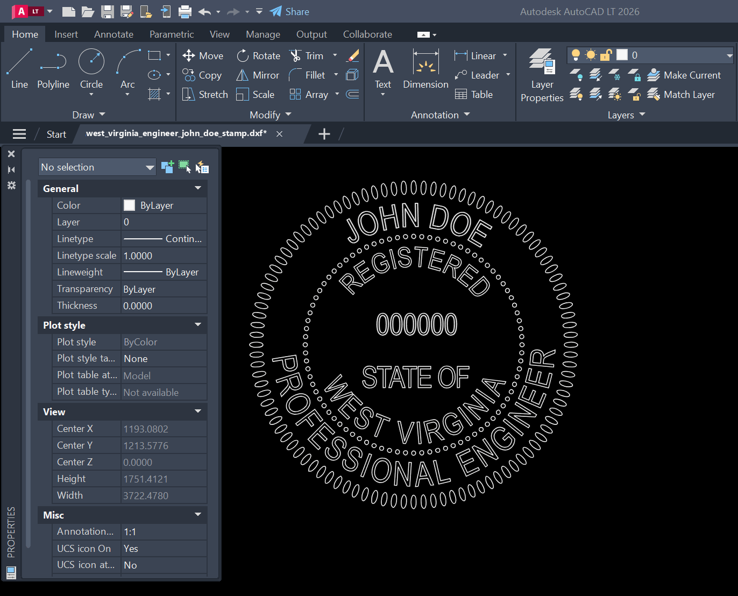Screen dimensions: 738x596
Task: Click the Open file icon
Action: (x=88, y=11)
